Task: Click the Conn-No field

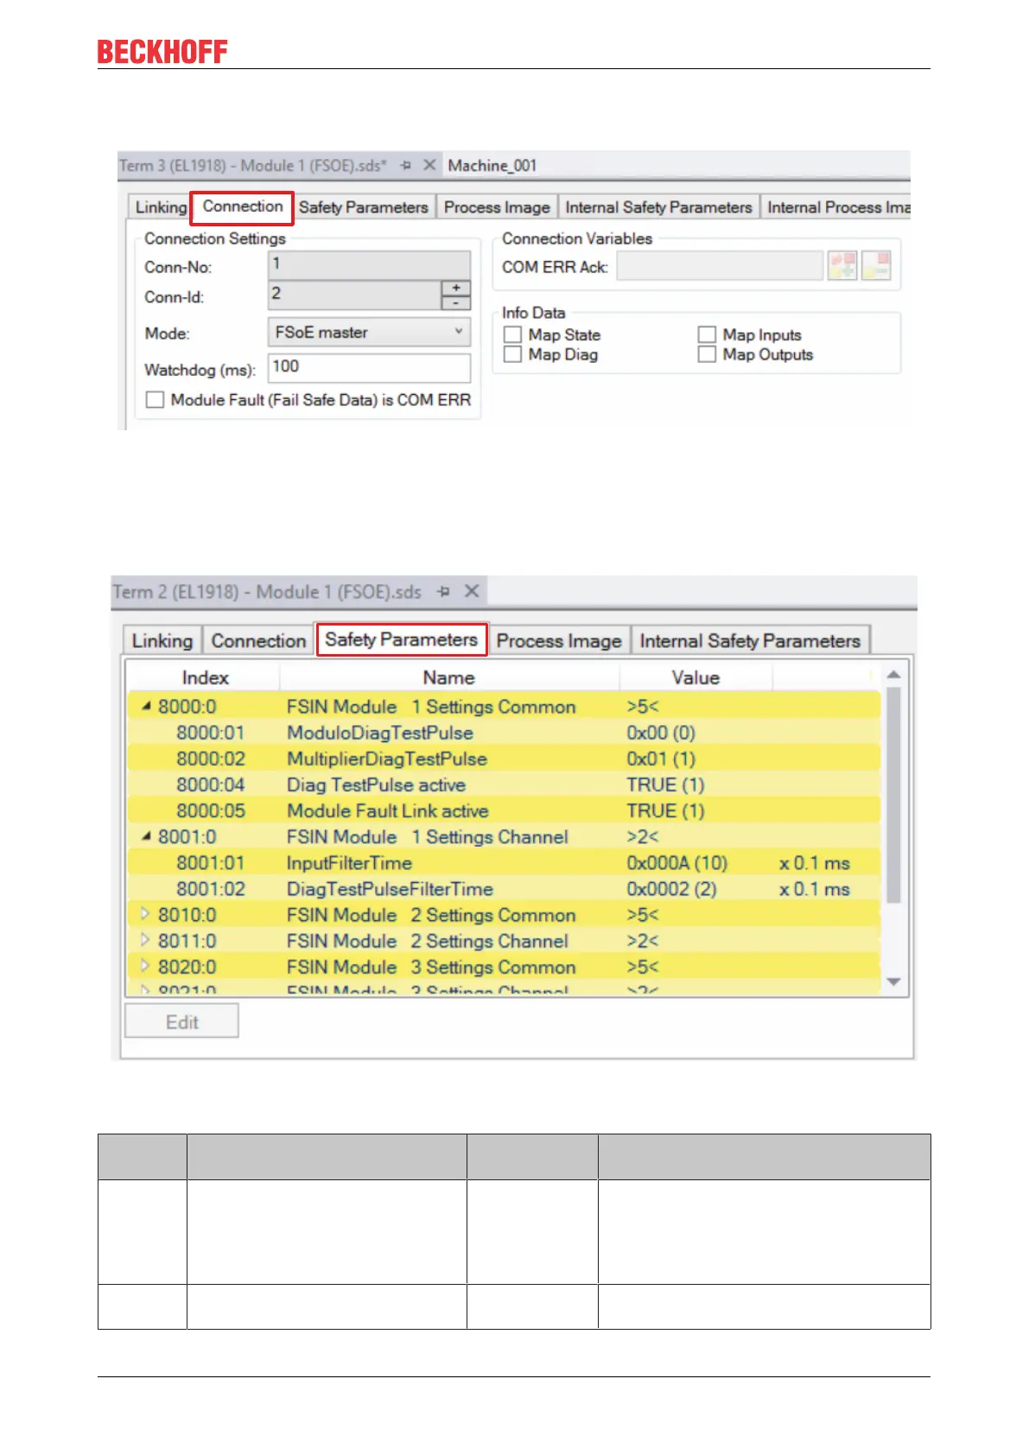Action: pos(369,265)
